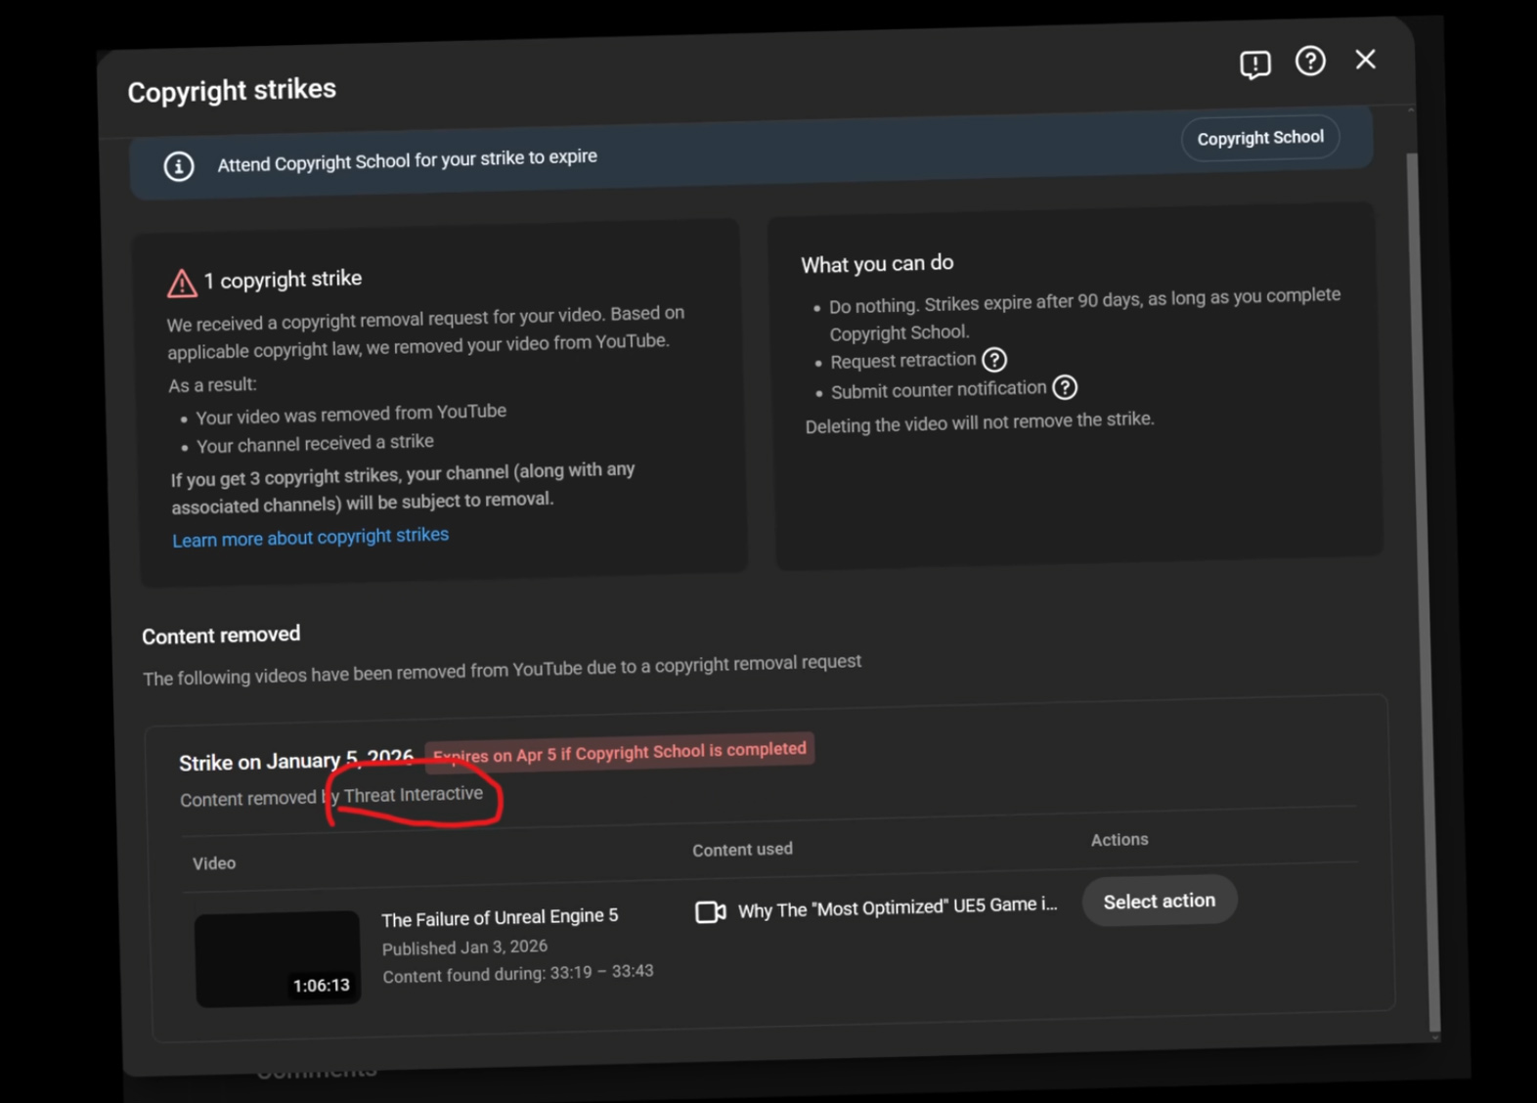1537x1103 pixels.
Task: Click the Copyright strikes dialog title
Action: click(232, 91)
